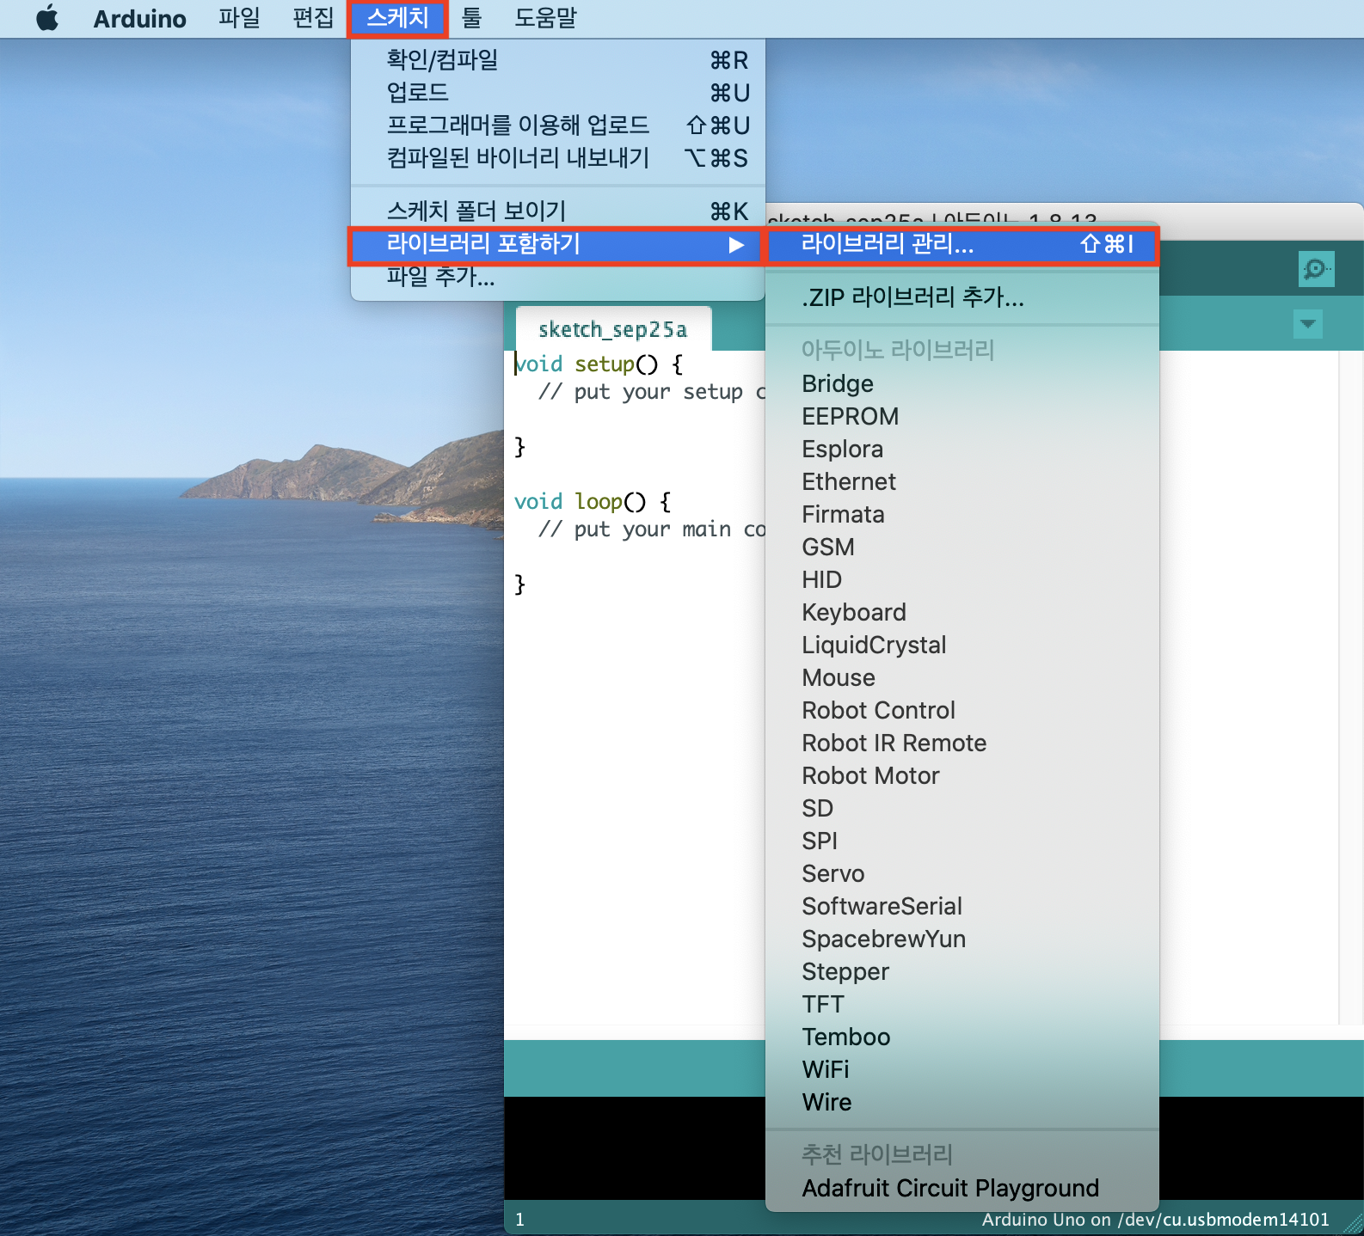This screenshot has width=1364, height=1236.
Task: Include the SD library
Action: pyautogui.click(x=962, y=809)
